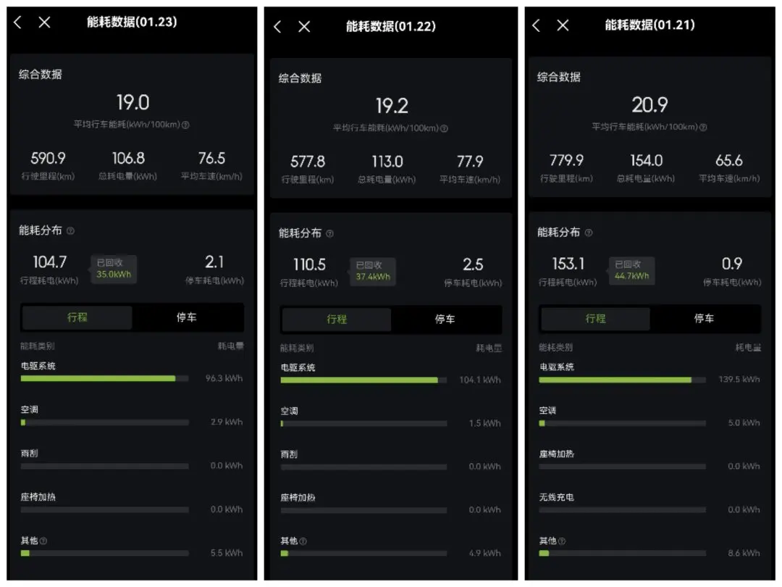Viewport: 782px width, 587px height.
Task: Click the 104.7 行程耗电 value
Action: (x=49, y=262)
